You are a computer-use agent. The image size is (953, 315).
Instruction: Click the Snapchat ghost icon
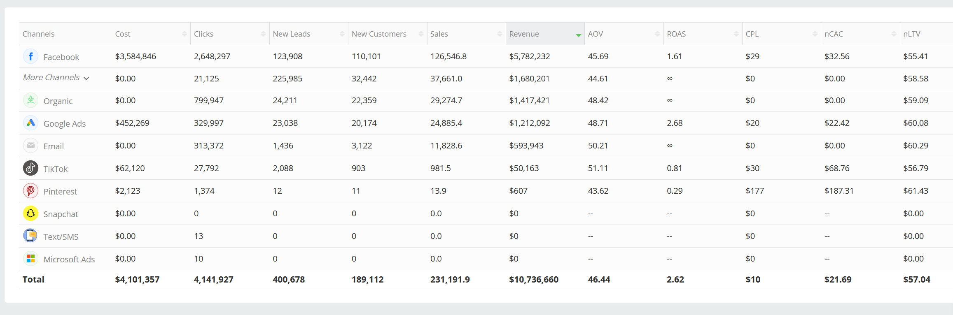pos(30,213)
